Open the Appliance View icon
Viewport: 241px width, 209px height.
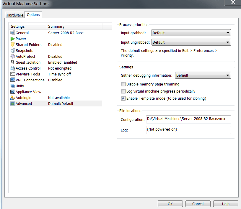coord(13,92)
